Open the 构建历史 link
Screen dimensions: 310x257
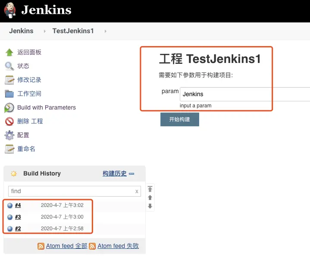click(115, 174)
